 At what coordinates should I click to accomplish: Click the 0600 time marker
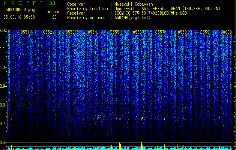click(x=227, y=32)
